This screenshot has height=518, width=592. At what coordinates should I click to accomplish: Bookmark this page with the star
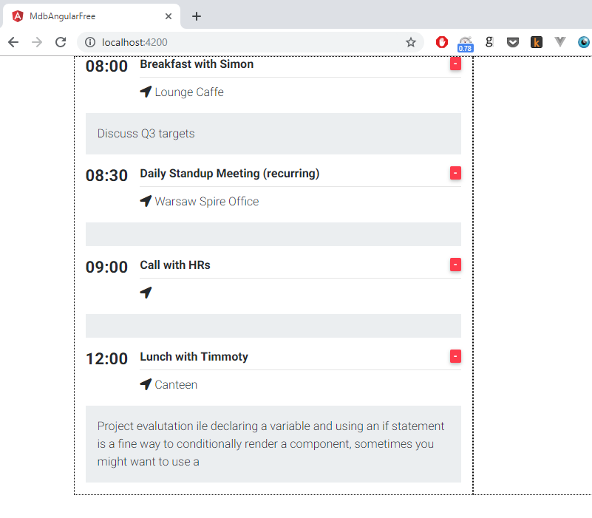411,42
